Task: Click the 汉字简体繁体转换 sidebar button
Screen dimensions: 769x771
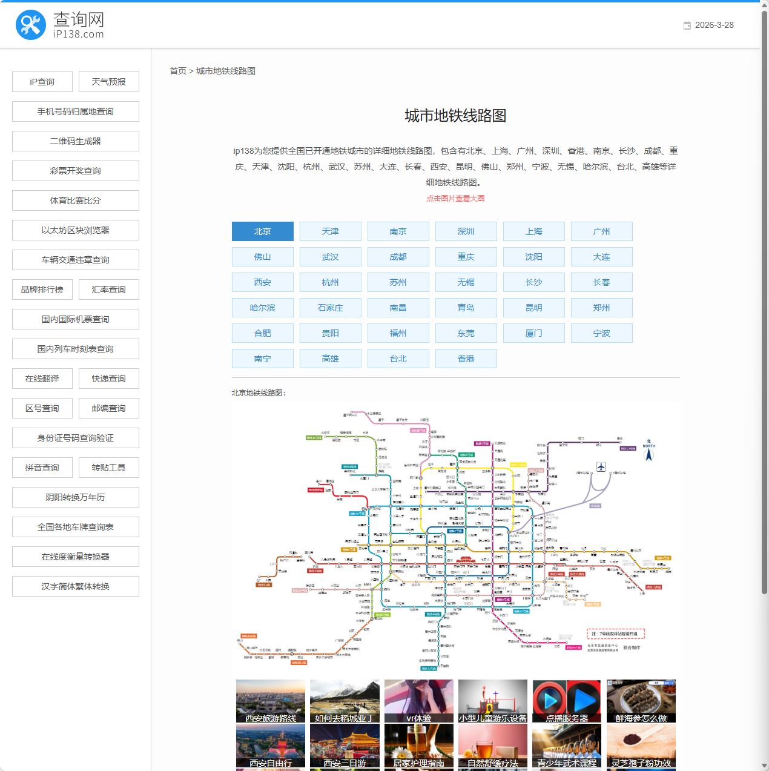Action: pos(76,586)
